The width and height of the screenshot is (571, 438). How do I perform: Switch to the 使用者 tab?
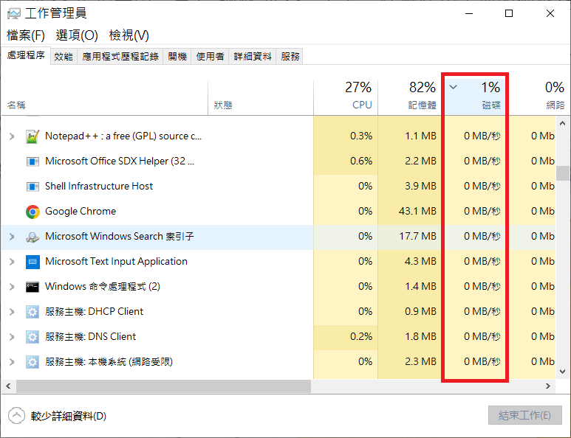coord(210,56)
